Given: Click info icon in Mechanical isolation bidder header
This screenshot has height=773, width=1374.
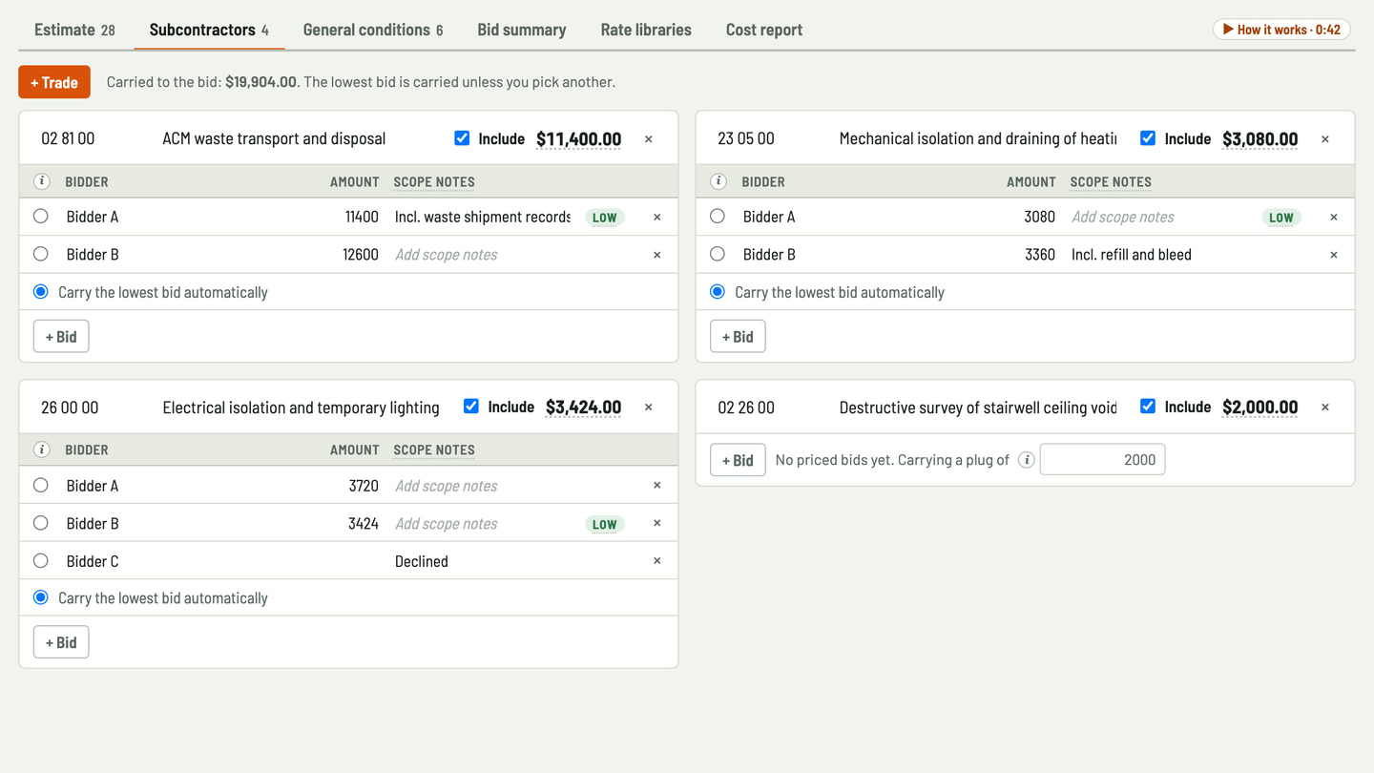Looking at the screenshot, I should tap(718, 181).
